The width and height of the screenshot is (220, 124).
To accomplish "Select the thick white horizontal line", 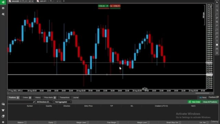I will (107, 74).
